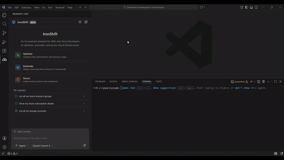The width and height of the screenshot is (284, 160).
Task: Open the Terminal menu
Action: pyautogui.click(x=60, y=8)
